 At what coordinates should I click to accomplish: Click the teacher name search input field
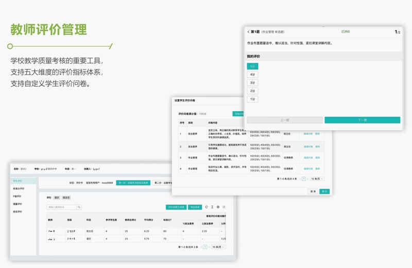click(x=61, y=207)
